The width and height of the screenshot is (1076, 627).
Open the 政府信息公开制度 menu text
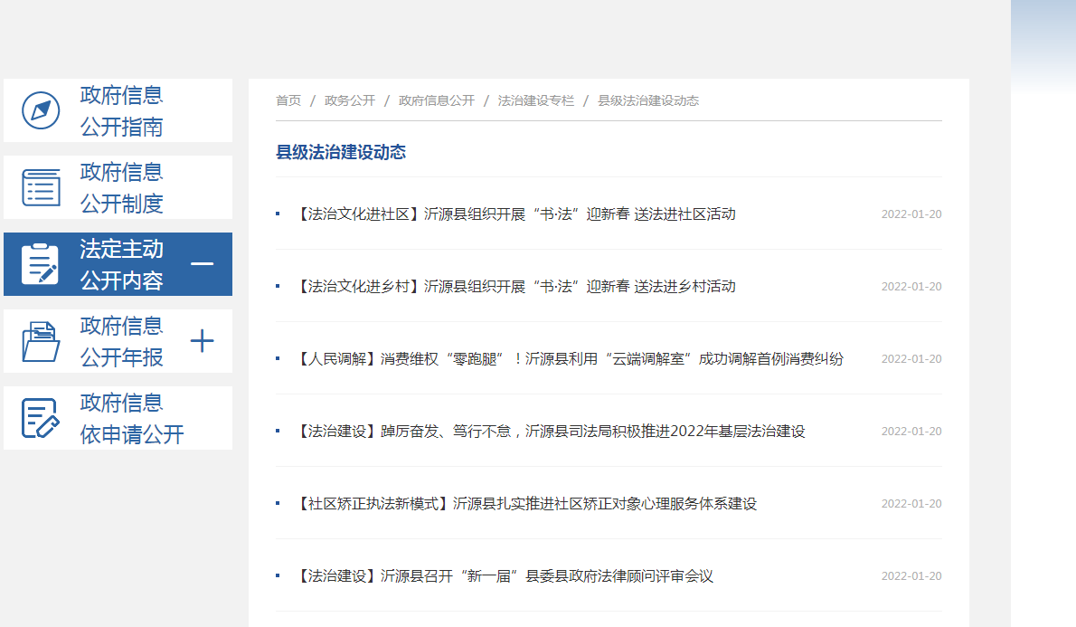[121, 187]
